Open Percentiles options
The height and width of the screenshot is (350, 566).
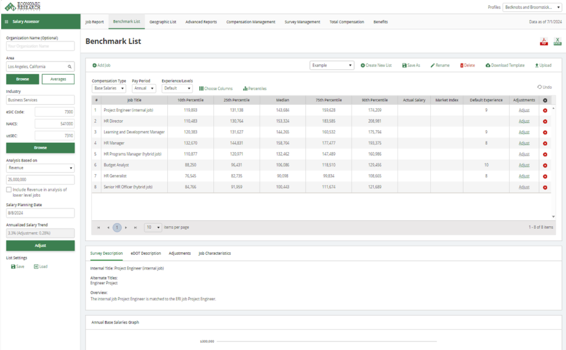pyautogui.click(x=255, y=88)
